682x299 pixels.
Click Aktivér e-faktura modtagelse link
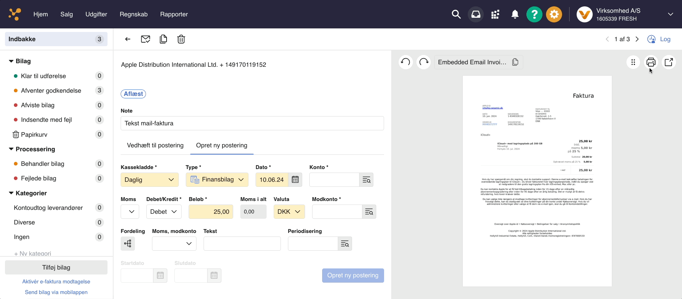pos(56,282)
